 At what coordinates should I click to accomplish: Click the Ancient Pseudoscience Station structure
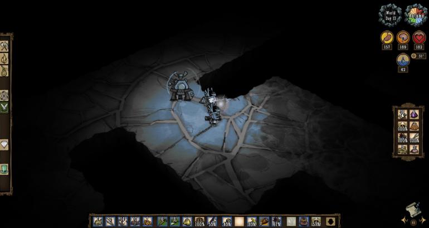[x=181, y=86]
